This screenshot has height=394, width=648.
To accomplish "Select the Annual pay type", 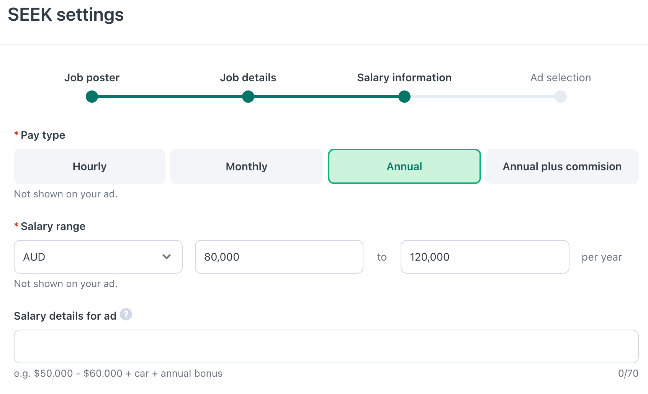I will coord(404,166).
